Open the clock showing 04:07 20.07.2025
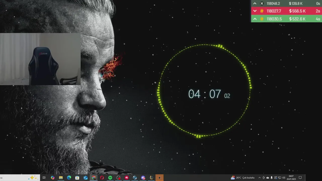This screenshot has width=322, height=181. 291,178
